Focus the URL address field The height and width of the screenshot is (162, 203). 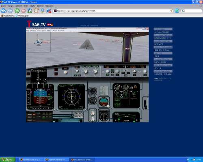[x=113, y=11]
